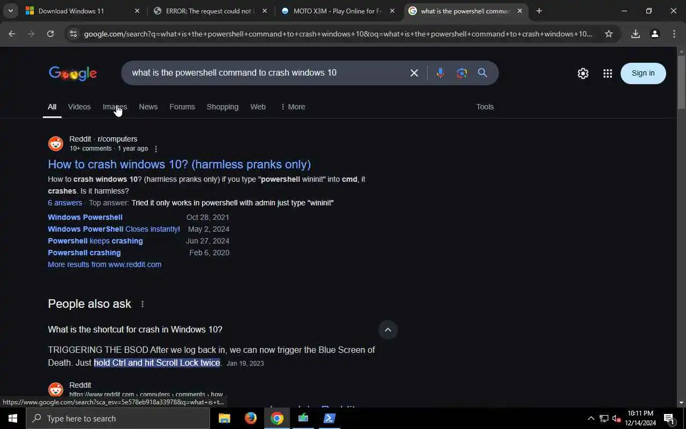Open the 6 answers link

click(65, 203)
